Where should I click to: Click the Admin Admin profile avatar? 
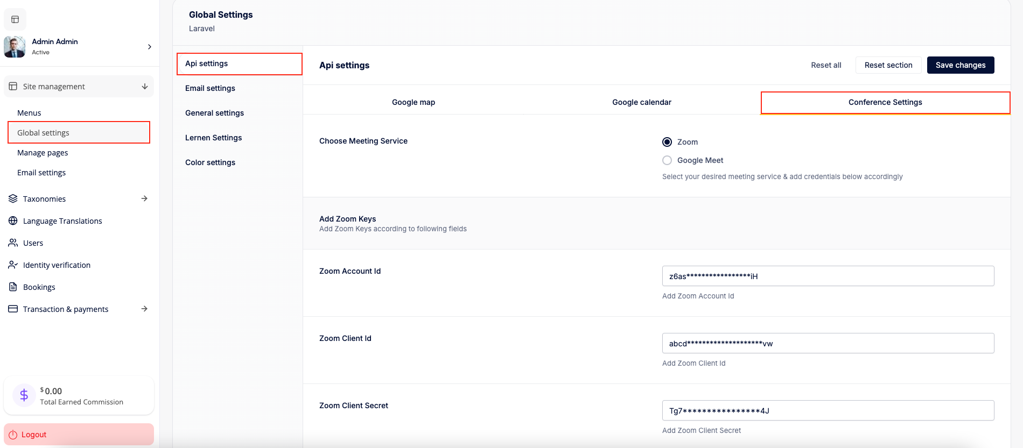pyautogui.click(x=15, y=47)
